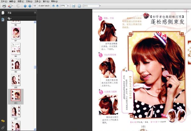
Task: Open the 帮助 (Help) menu
Action: pos(54,2)
